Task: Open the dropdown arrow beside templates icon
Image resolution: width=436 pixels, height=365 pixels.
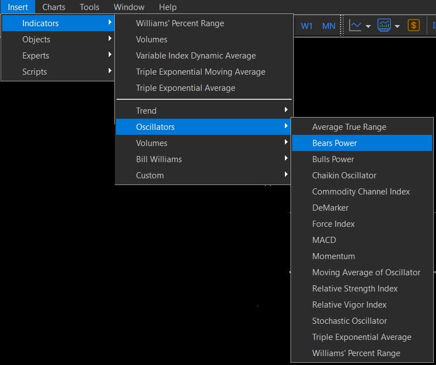Action: [397, 26]
